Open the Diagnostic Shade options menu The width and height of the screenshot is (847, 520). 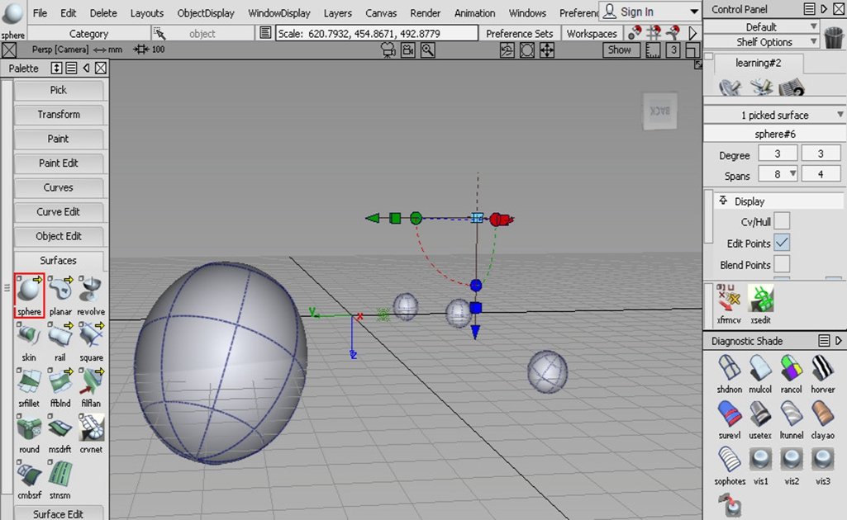tap(824, 340)
